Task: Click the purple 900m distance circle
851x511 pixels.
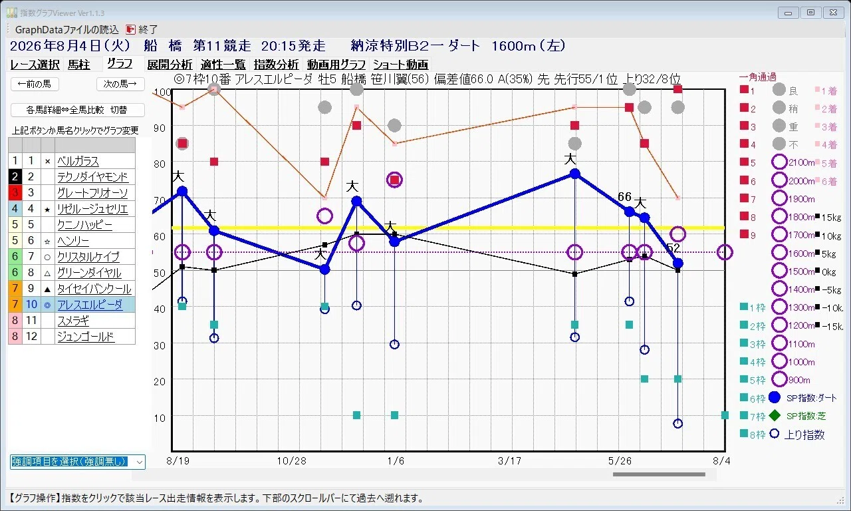Action: coord(779,380)
